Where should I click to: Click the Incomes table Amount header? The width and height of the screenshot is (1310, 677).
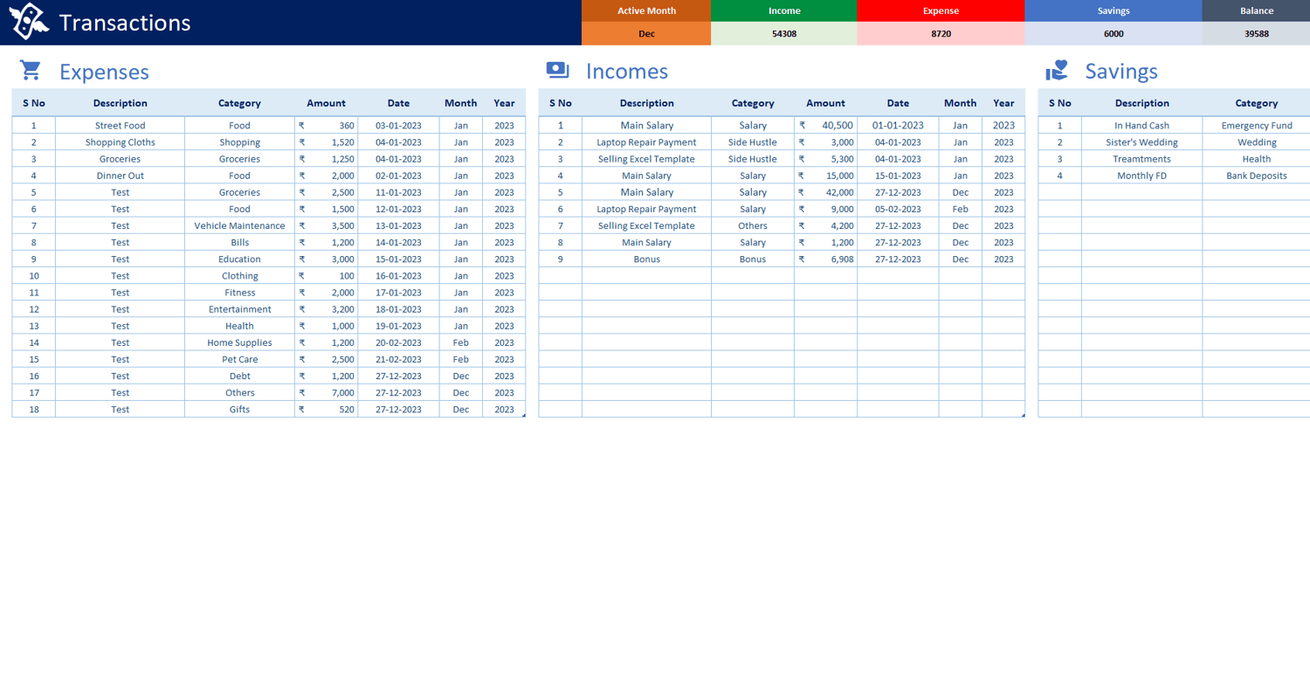click(825, 103)
